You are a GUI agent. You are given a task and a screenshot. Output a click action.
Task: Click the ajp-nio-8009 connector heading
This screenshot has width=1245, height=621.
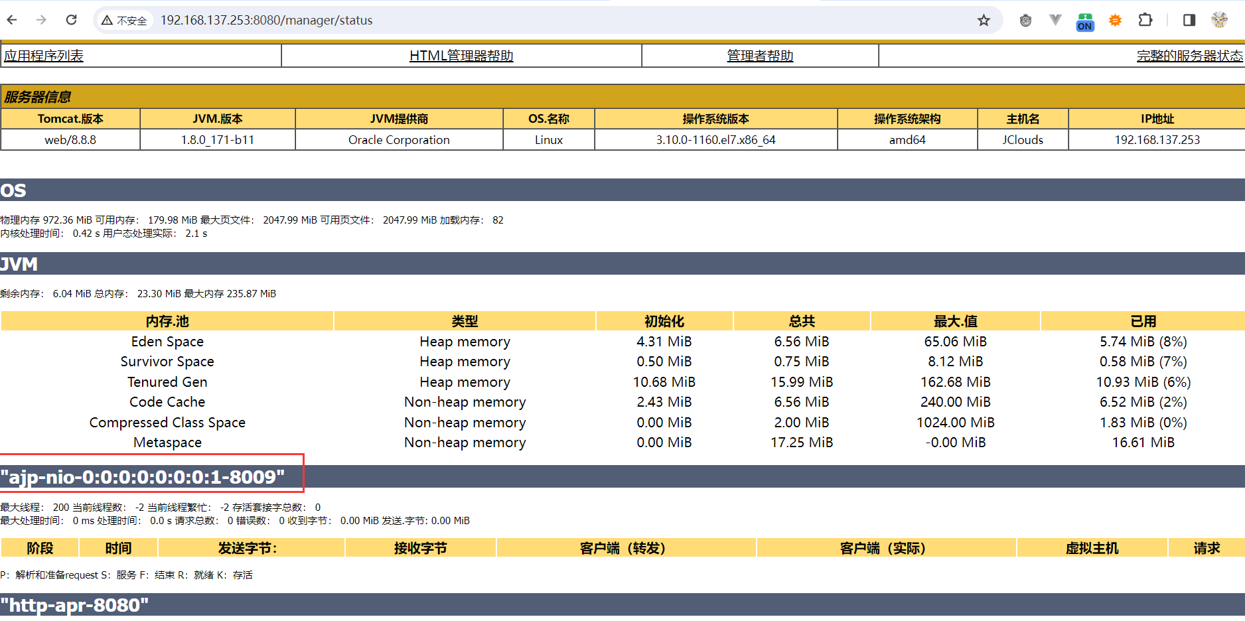[x=143, y=475]
